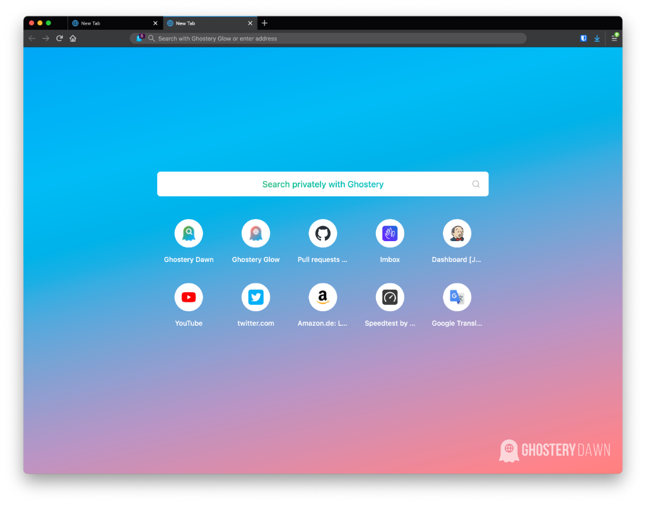Click the twitter.com label text

pyautogui.click(x=256, y=323)
